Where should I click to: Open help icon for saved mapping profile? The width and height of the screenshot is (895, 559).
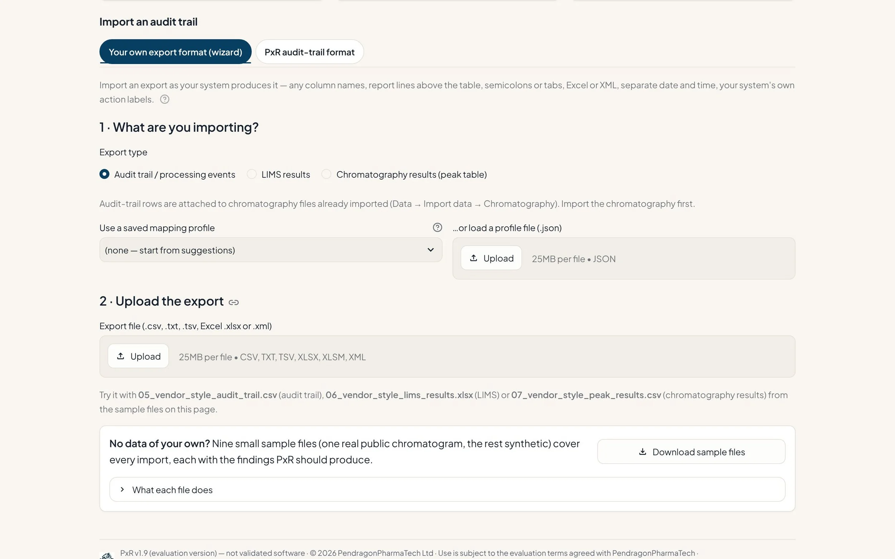tap(437, 227)
